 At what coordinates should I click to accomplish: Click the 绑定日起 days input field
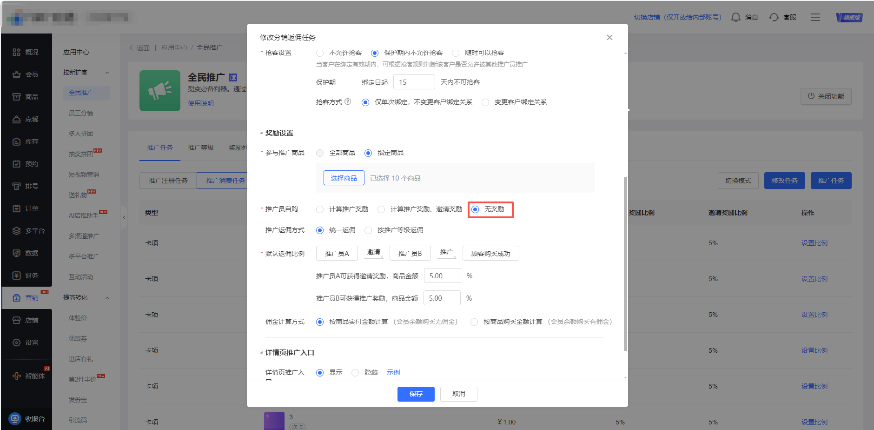point(414,82)
